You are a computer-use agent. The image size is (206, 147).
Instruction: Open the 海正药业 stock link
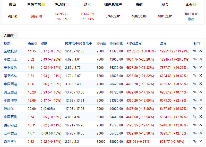(x=11, y=92)
